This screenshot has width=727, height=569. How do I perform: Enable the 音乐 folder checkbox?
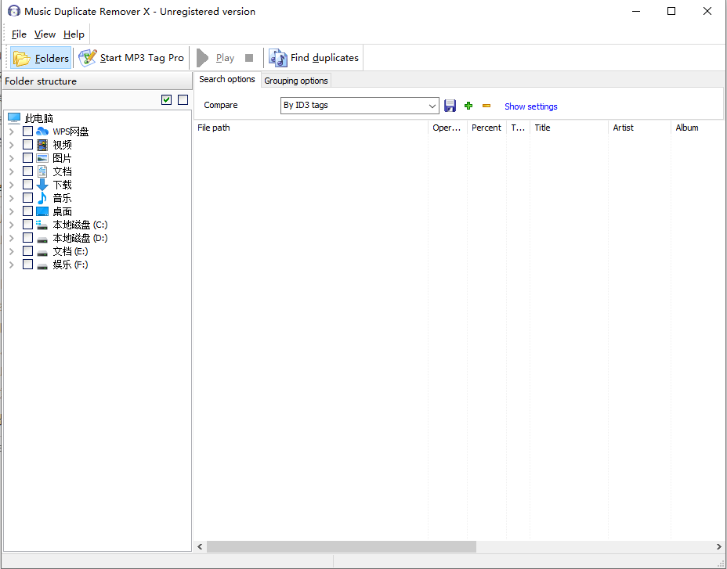(x=28, y=198)
